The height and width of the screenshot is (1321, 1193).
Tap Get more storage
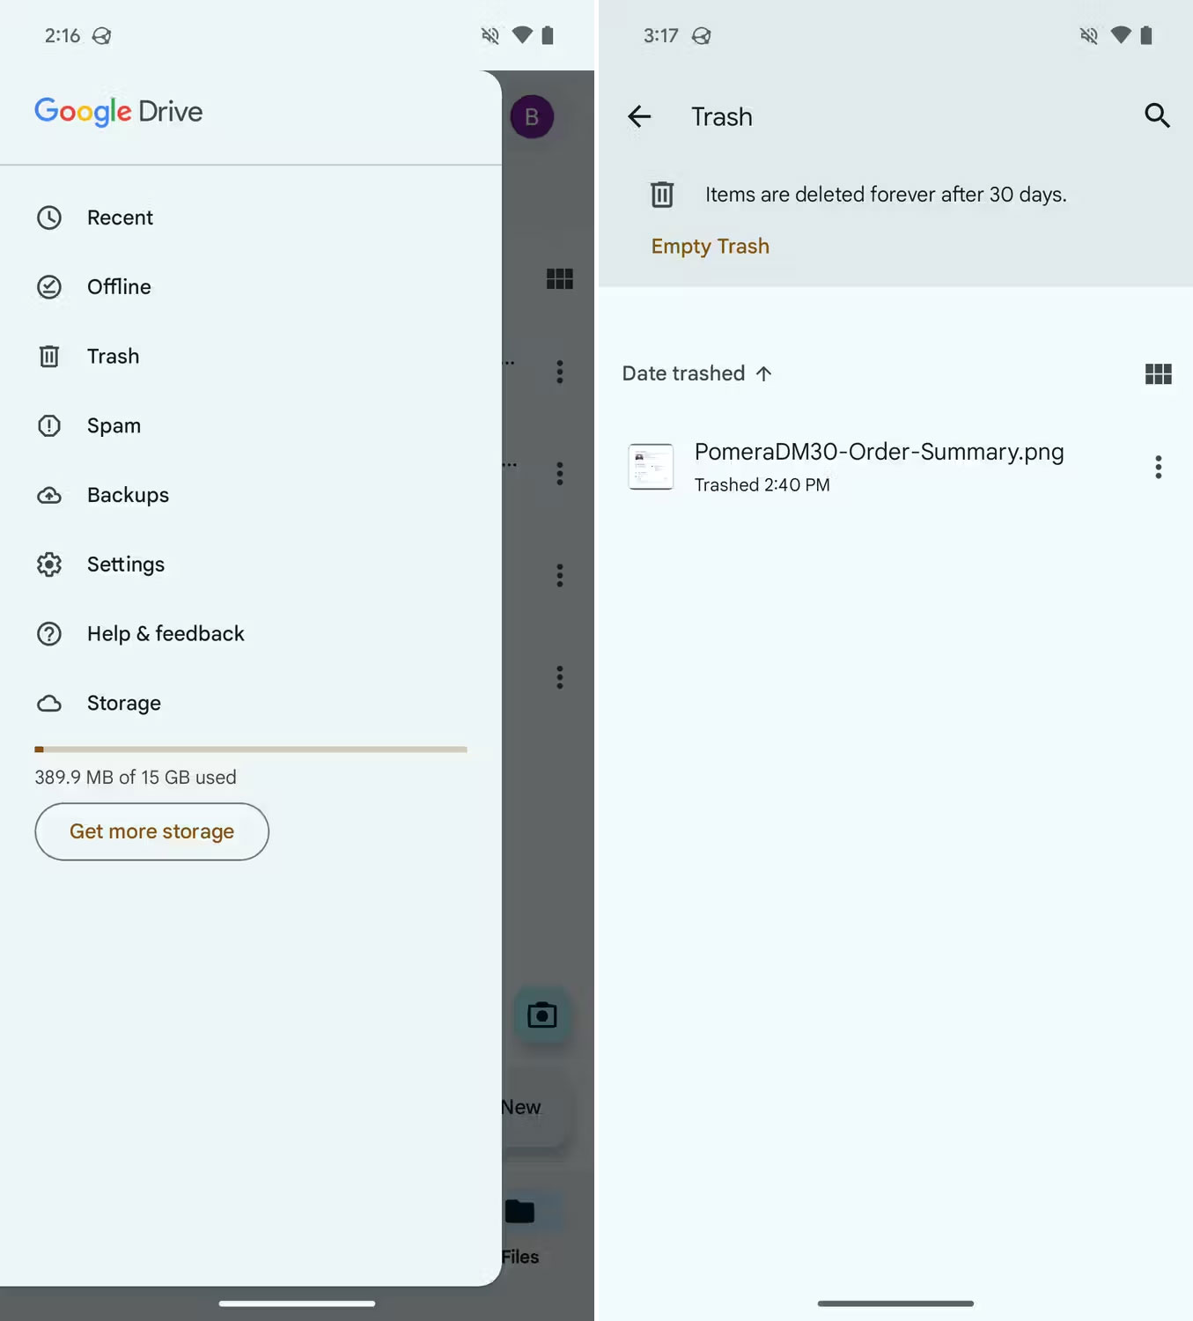tap(151, 831)
